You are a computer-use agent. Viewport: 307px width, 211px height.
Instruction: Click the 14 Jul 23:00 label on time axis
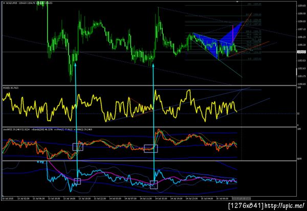[x=191, y=198]
